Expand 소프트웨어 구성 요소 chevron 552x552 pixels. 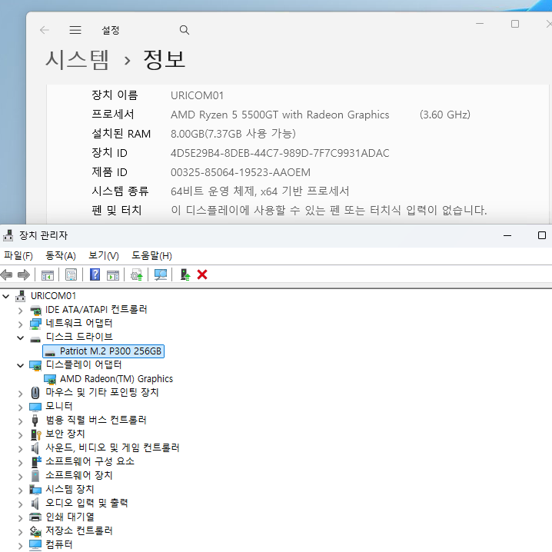point(21,463)
